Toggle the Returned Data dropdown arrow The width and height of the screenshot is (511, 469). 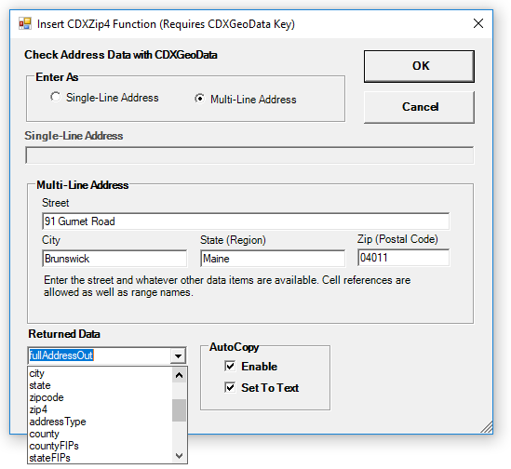[179, 355]
